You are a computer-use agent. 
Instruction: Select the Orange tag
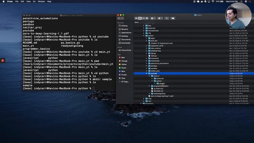point(123,61)
